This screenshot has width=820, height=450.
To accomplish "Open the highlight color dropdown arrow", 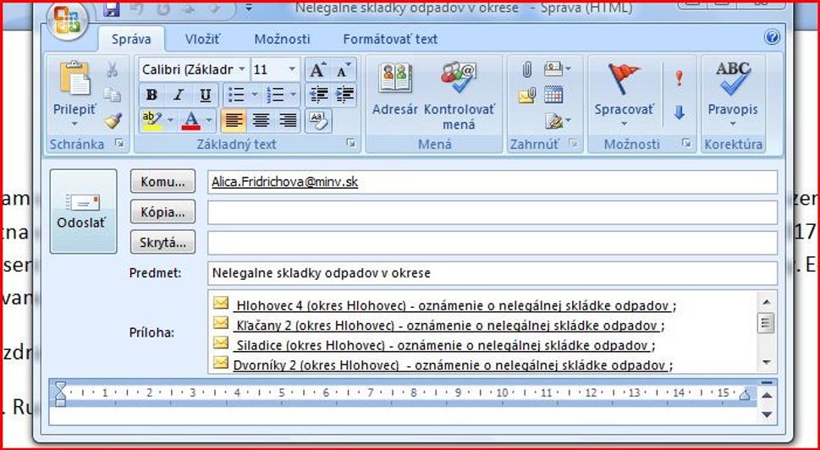I will point(170,121).
